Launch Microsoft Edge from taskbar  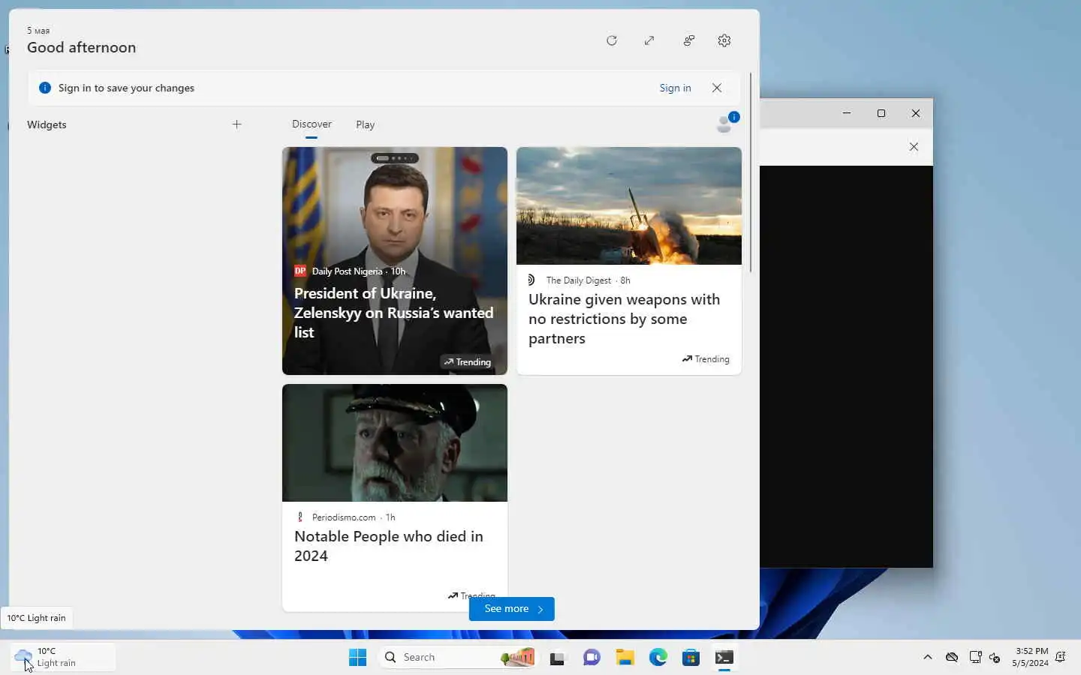658,658
